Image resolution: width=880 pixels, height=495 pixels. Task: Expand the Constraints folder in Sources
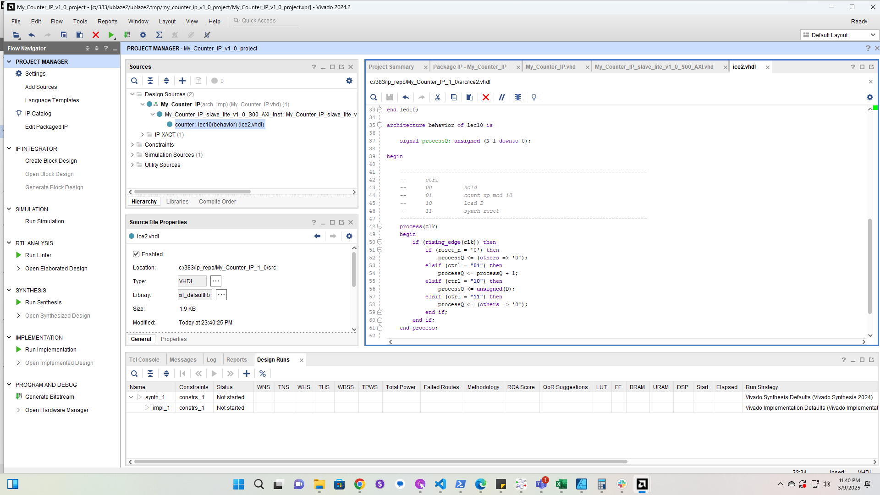click(x=132, y=144)
